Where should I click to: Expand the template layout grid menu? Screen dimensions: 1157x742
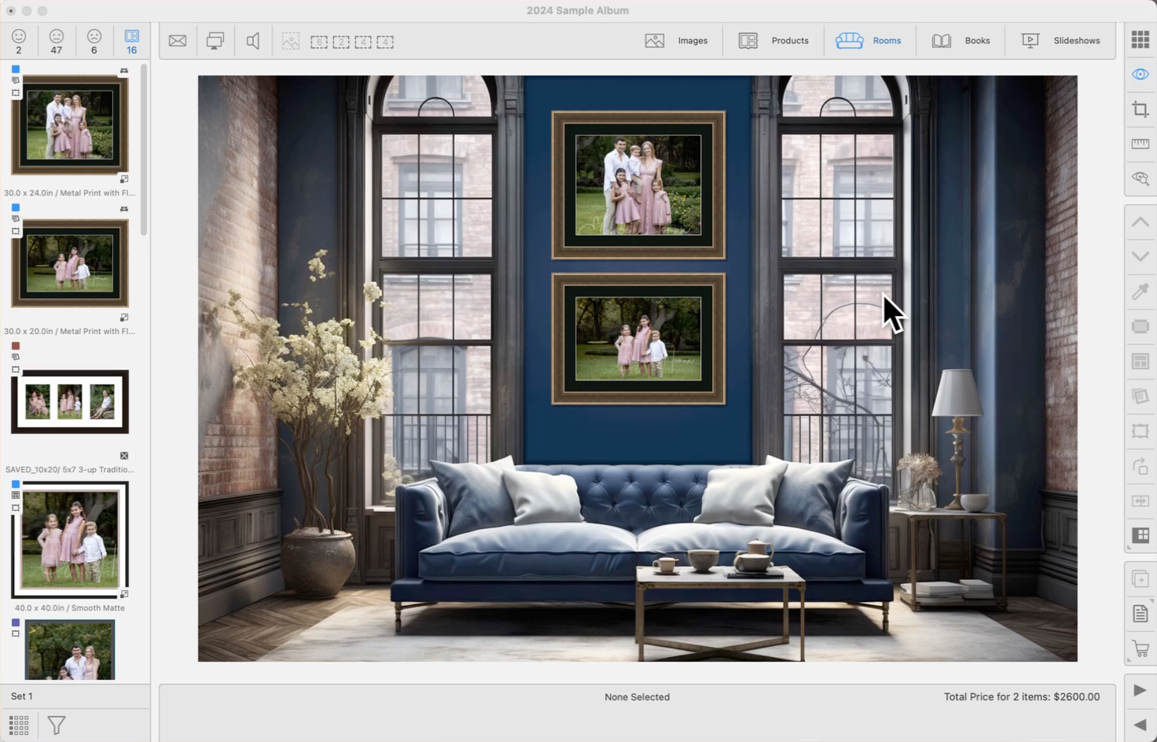[1140, 536]
